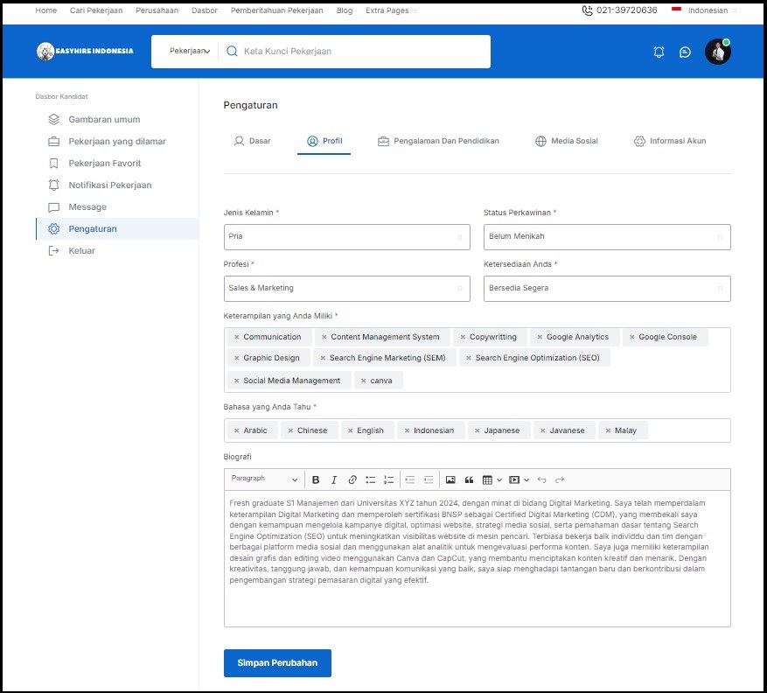Open the Extra Pages menu

coord(391,10)
